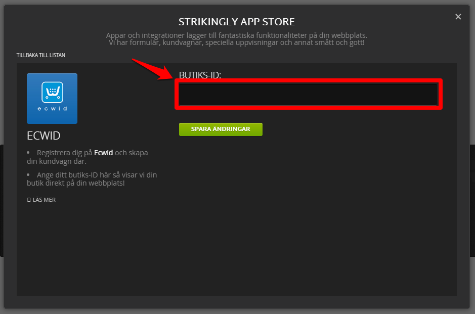The width and height of the screenshot is (475, 314).
Task: Open the Ecwid registration link
Action: [103, 153]
